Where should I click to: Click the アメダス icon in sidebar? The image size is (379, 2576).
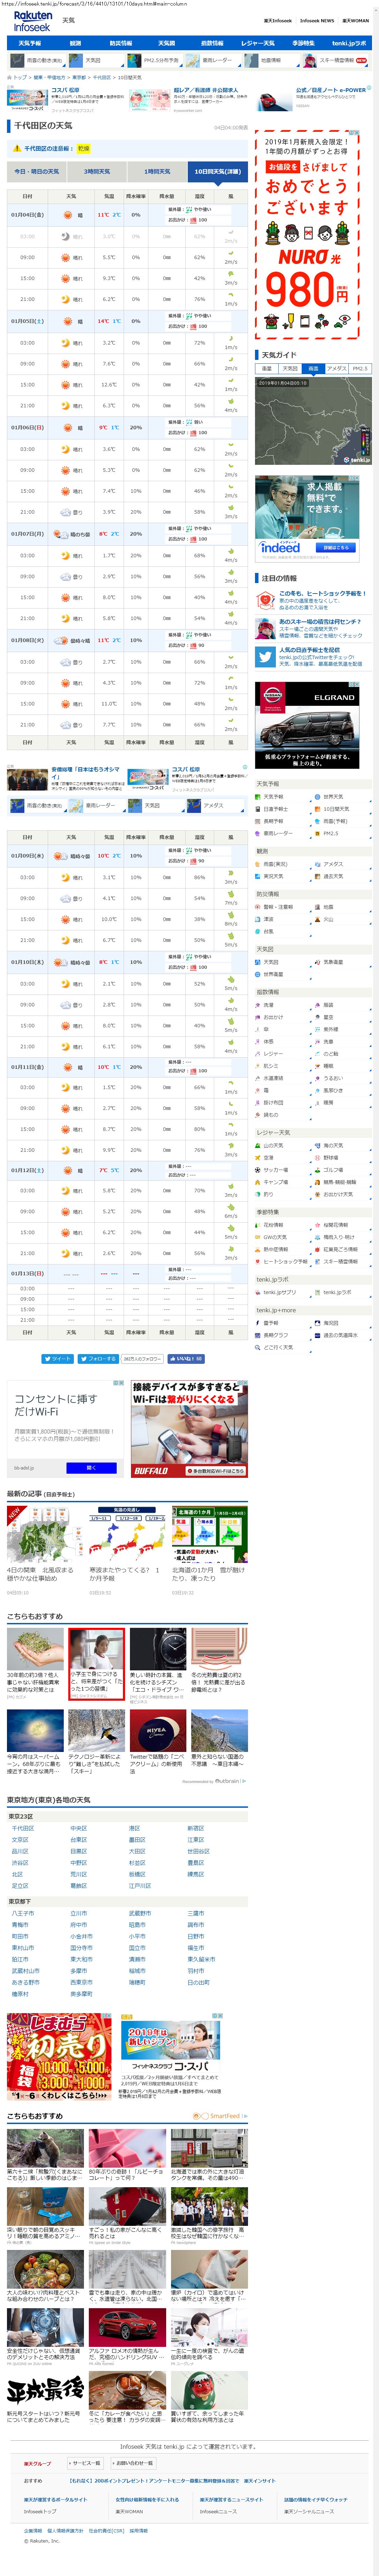pyautogui.click(x=318, y=864)
